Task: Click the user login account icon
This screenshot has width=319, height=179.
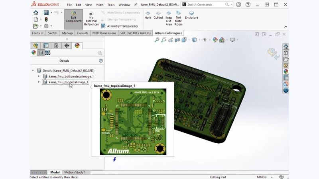Action: (238, 4)
